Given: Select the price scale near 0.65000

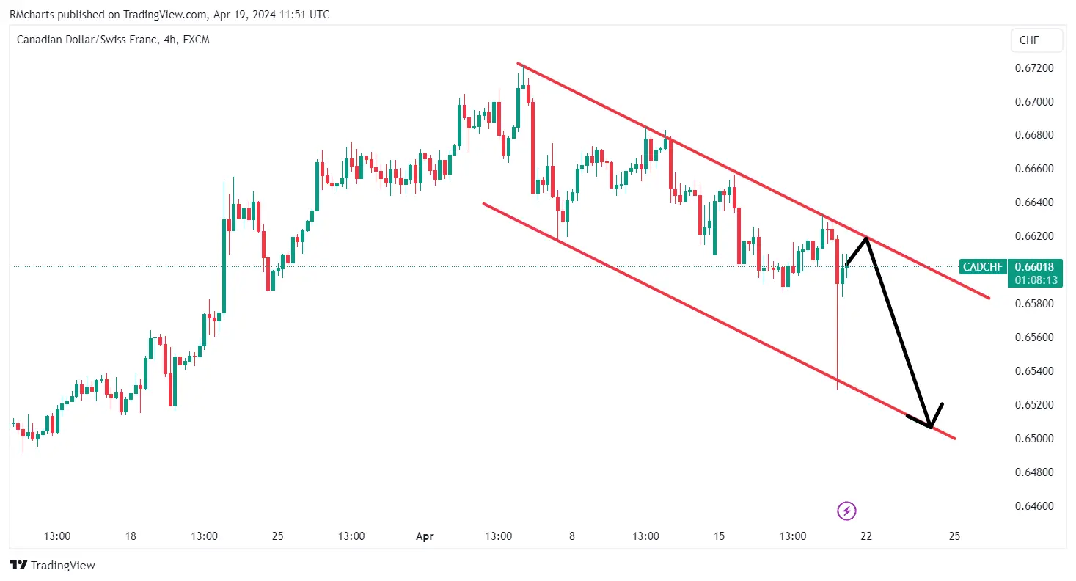Looking at the screenshot, I should pos(1036,439).
